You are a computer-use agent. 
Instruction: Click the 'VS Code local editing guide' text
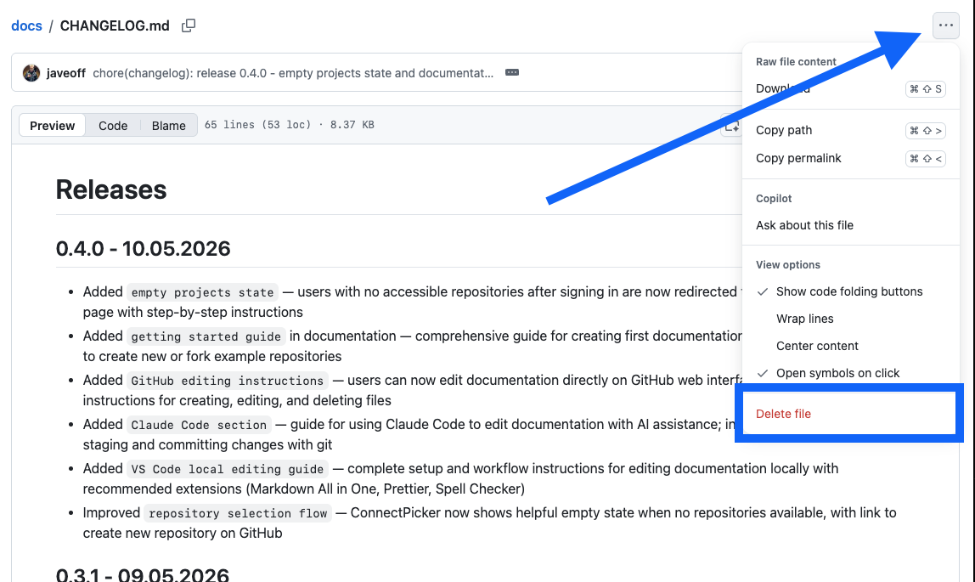[x=227, y=469]
